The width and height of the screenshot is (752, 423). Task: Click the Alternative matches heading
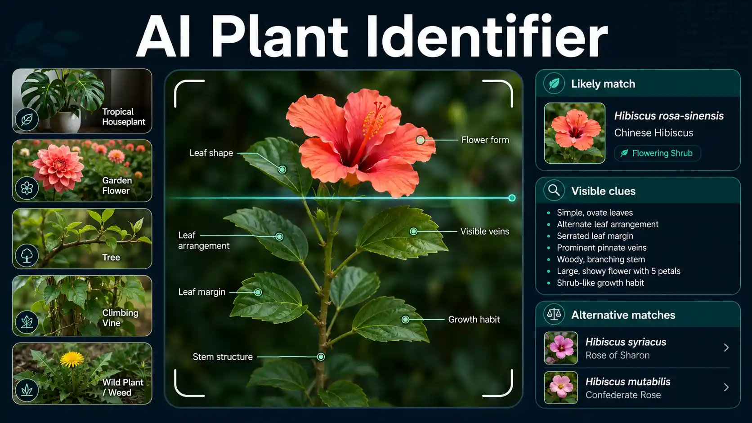tap(623, 315)
